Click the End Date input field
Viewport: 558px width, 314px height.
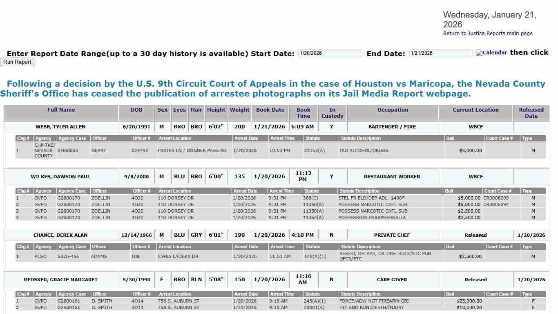(440, 53)
